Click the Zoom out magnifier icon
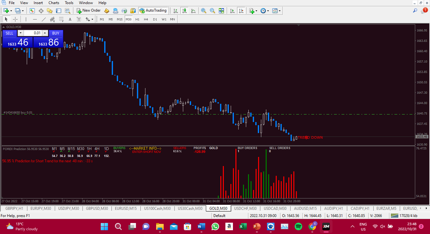Screen dimensions: 430x234 212,11
